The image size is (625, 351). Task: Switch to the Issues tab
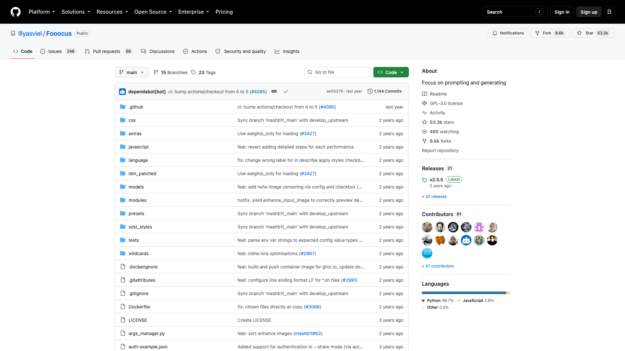pos(58,51)
